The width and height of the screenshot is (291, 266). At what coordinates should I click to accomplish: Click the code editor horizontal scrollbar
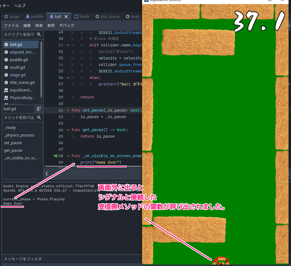click(x=93, y=166)
